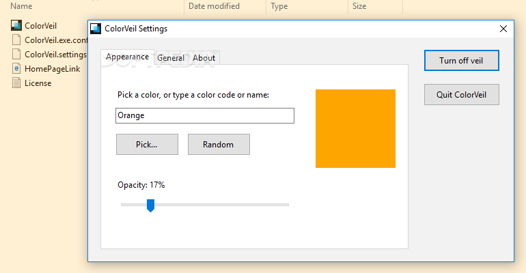Select the HomePageLink file name
The width and height of the screenshot is (526, 273).
53,69
